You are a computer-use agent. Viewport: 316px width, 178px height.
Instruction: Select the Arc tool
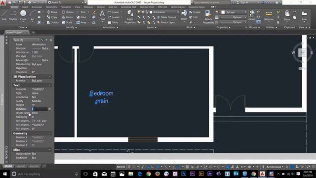pos(32,15)
